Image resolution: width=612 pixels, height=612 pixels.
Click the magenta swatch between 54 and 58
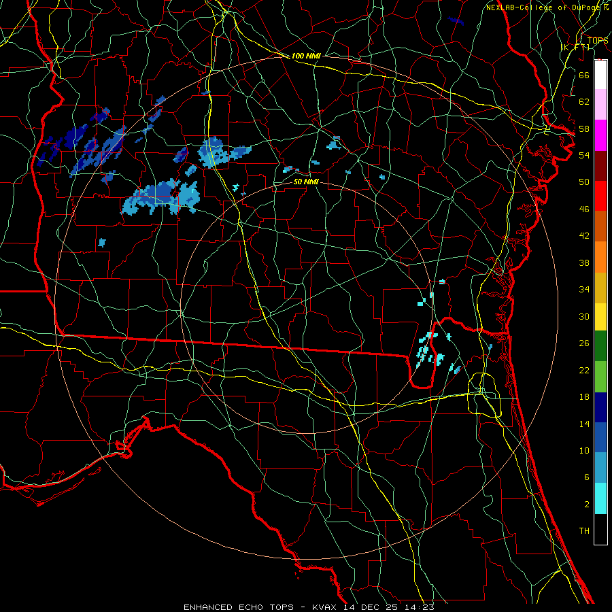pos(600,135)
